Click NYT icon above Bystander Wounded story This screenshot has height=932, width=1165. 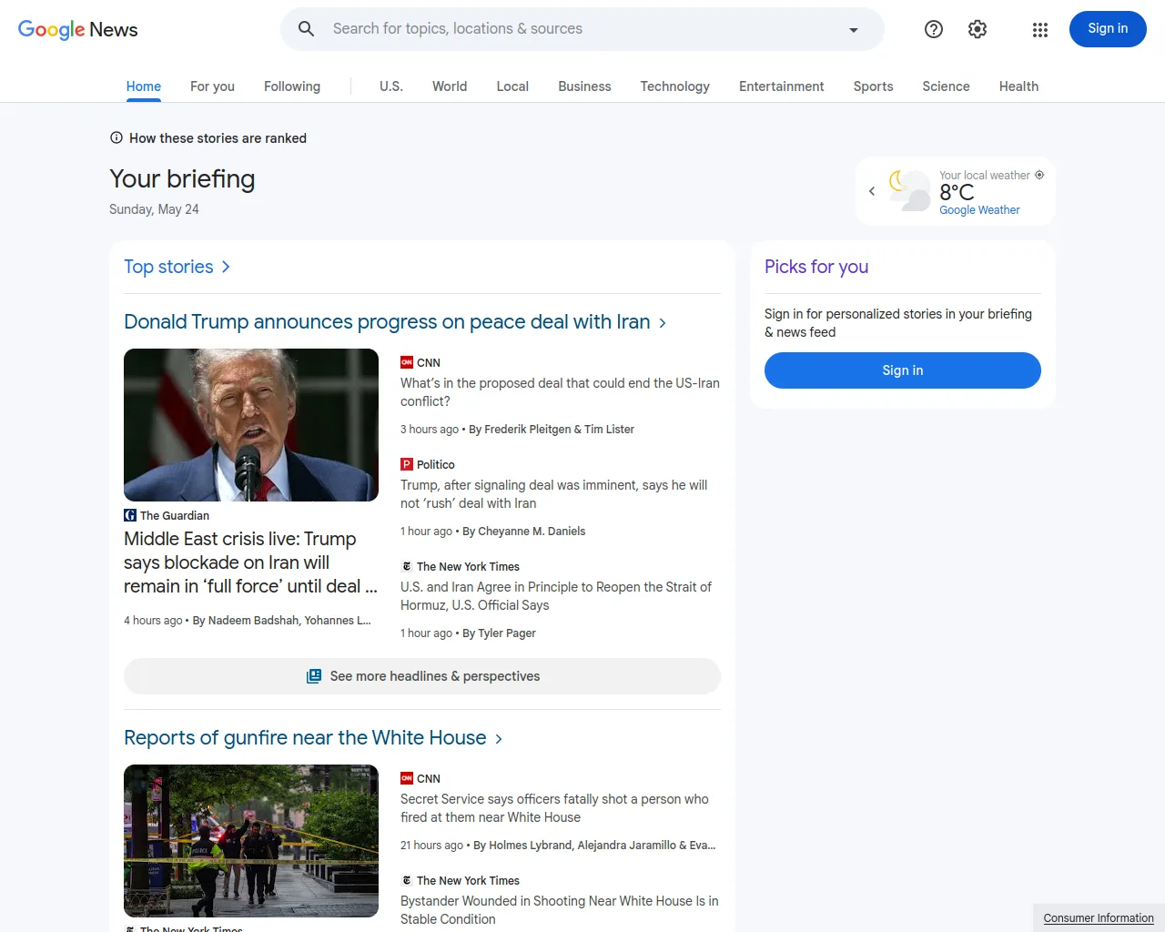[x=407, y=880]
